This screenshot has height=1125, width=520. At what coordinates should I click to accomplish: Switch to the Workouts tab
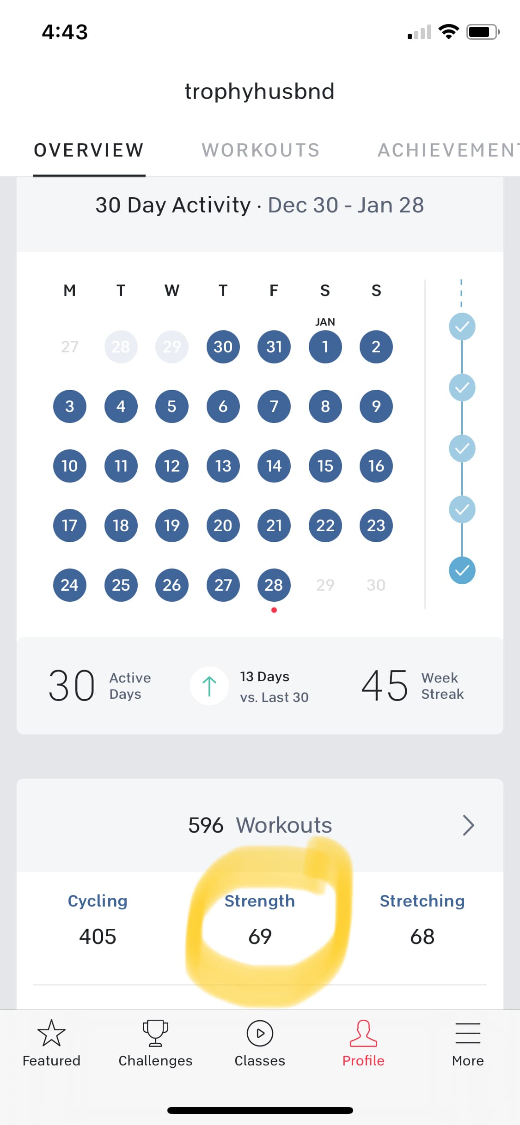pyautogui.click(x=261, y=150)
